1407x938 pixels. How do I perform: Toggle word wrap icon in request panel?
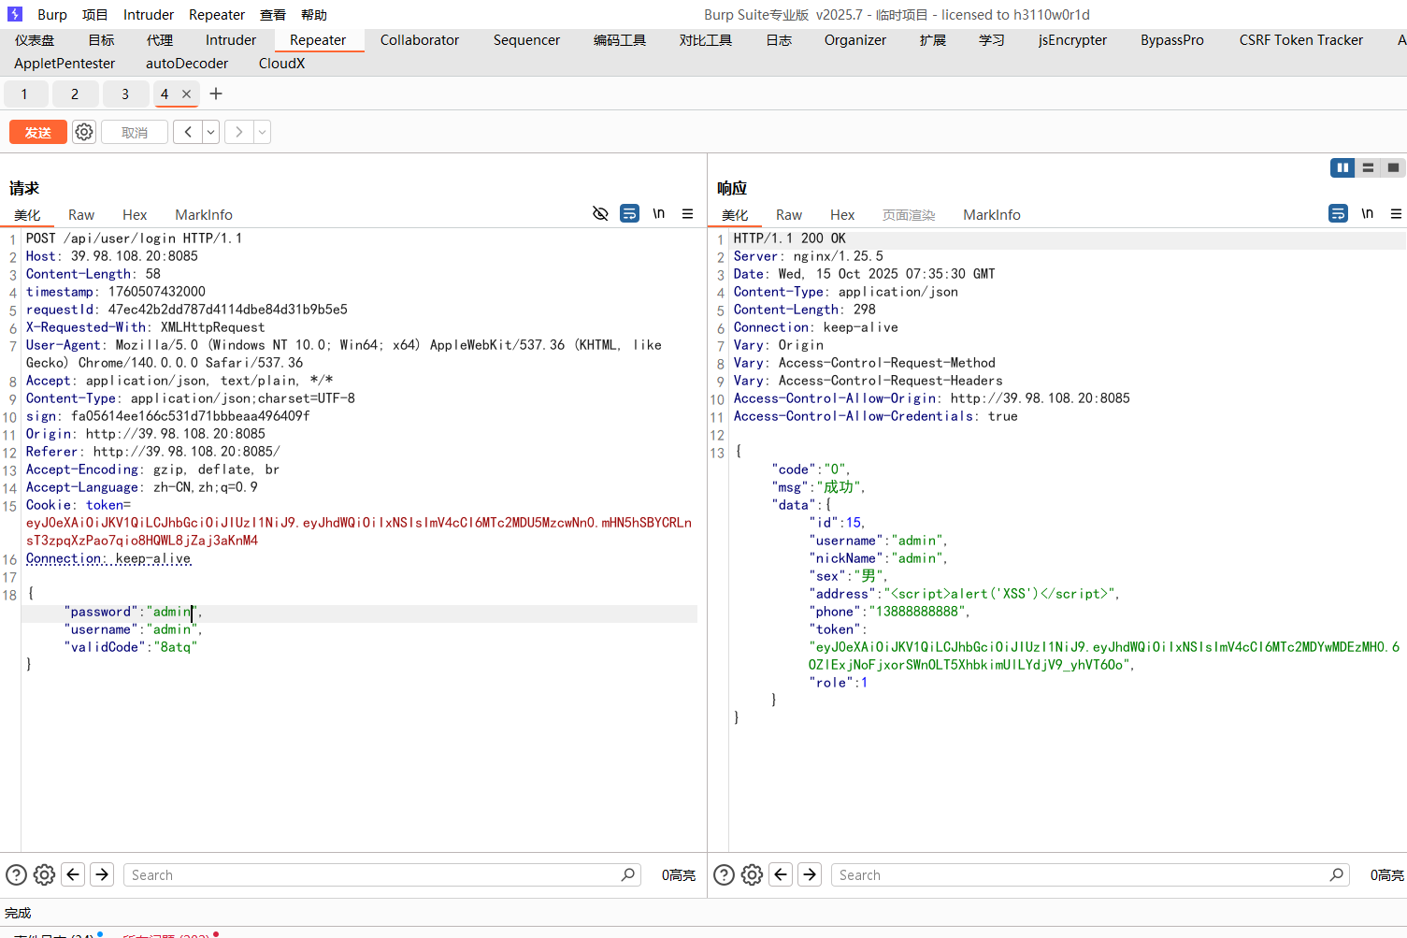(x=629, y=214)
